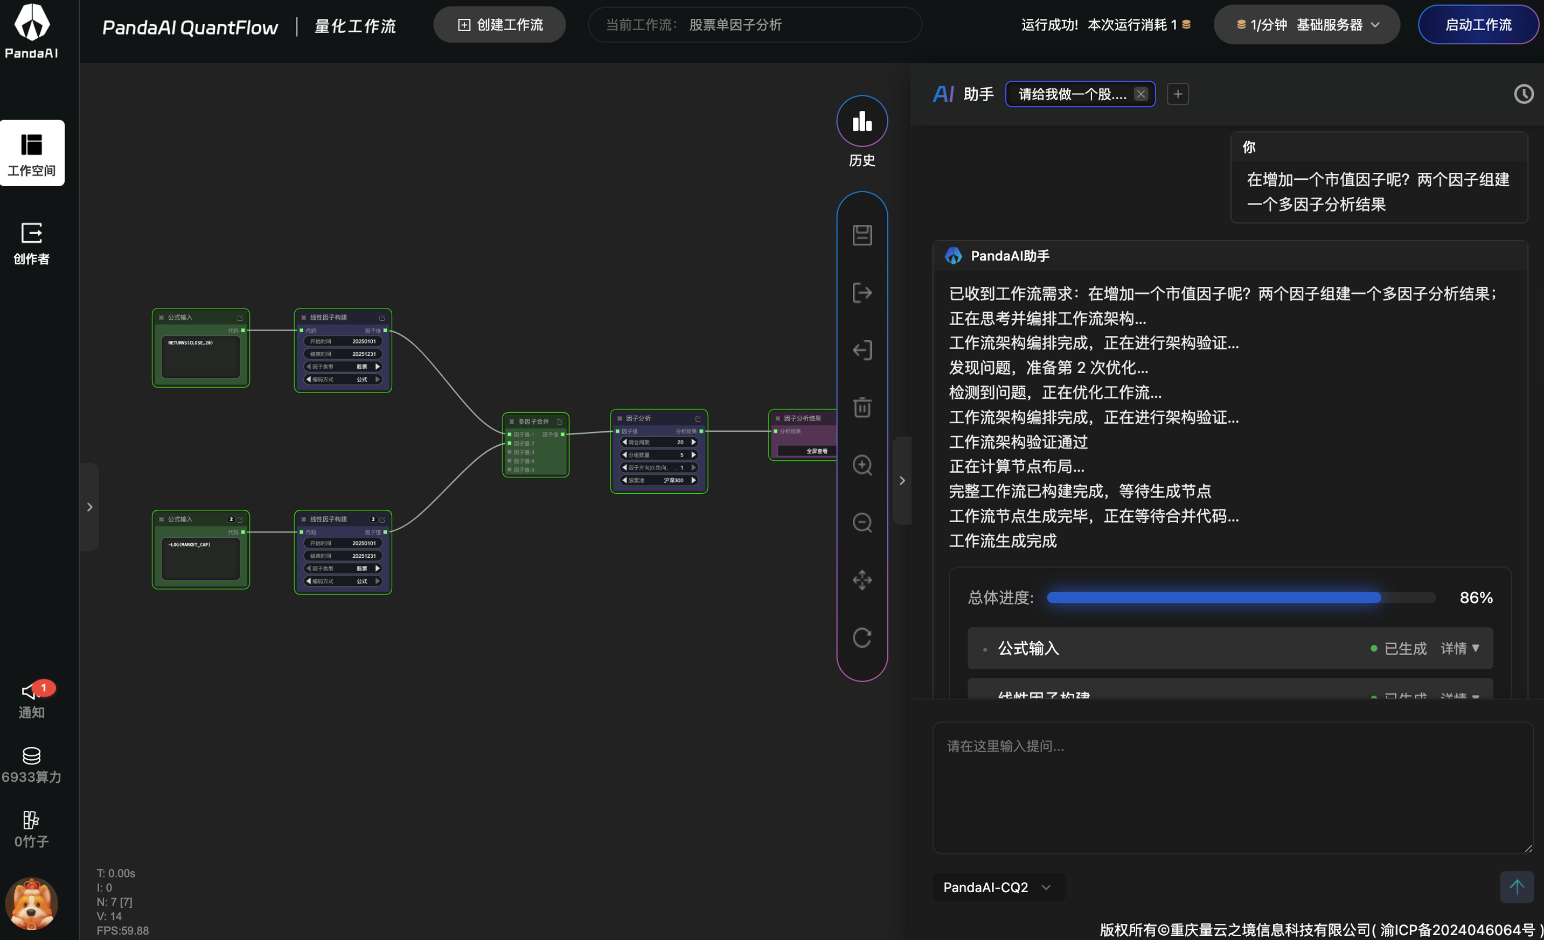The width and height of the screenshot is (1544, 940).
Task: Click the 量化工作流 header label
Action: point(356,26)
